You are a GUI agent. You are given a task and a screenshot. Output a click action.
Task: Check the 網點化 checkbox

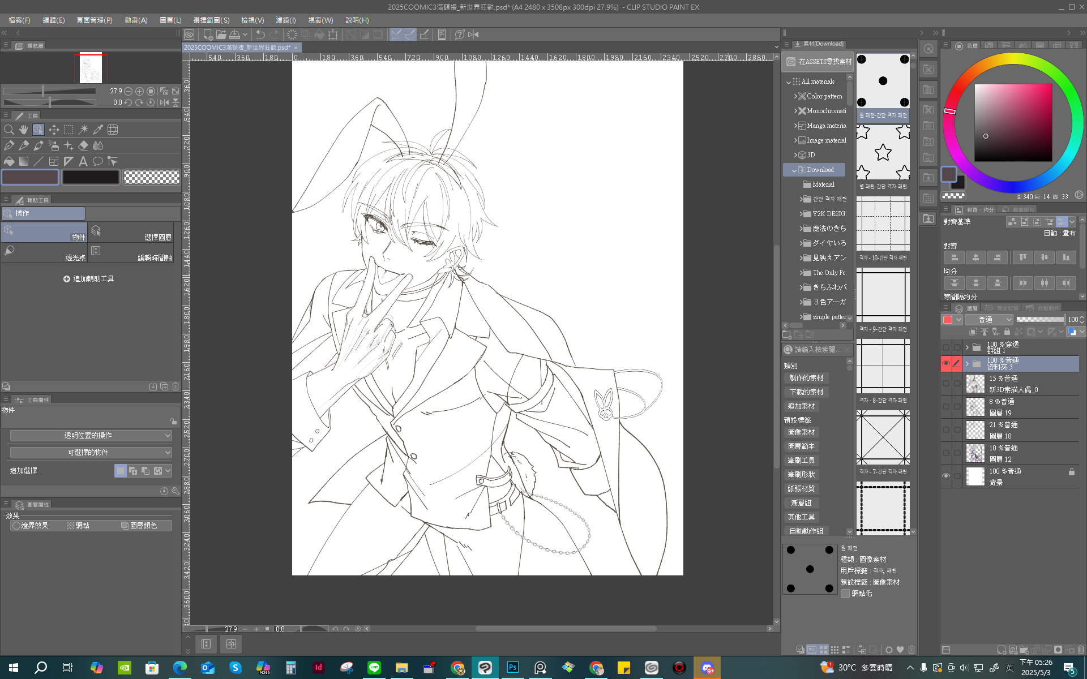click(x=845, y=594)
